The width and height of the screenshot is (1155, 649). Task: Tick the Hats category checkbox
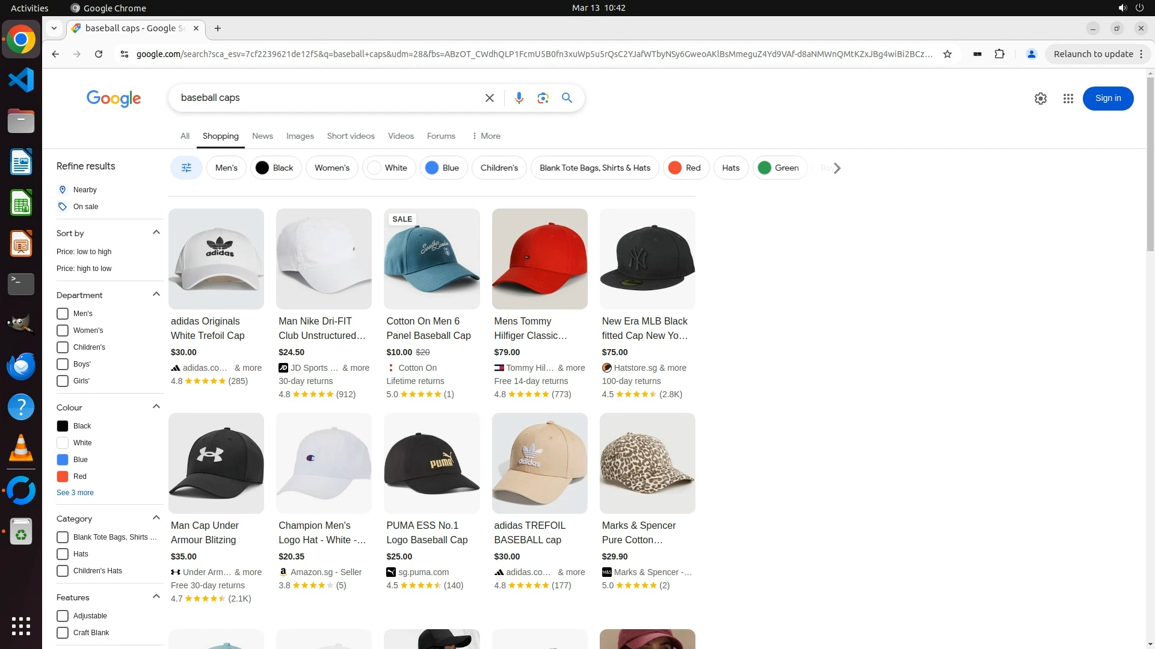tap(63, 554)
